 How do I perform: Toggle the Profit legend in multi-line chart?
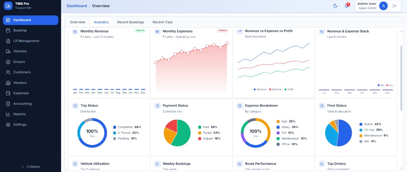289,90
